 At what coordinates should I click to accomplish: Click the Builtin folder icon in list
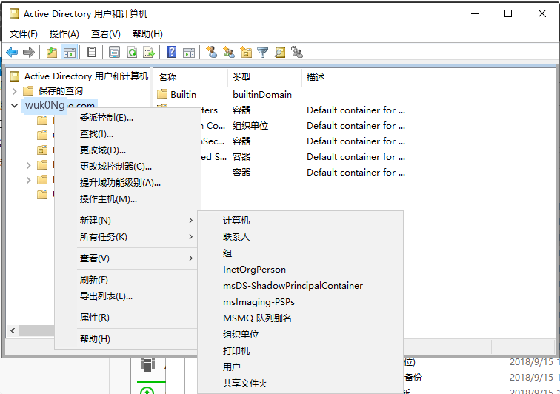[x=162, y=94]
